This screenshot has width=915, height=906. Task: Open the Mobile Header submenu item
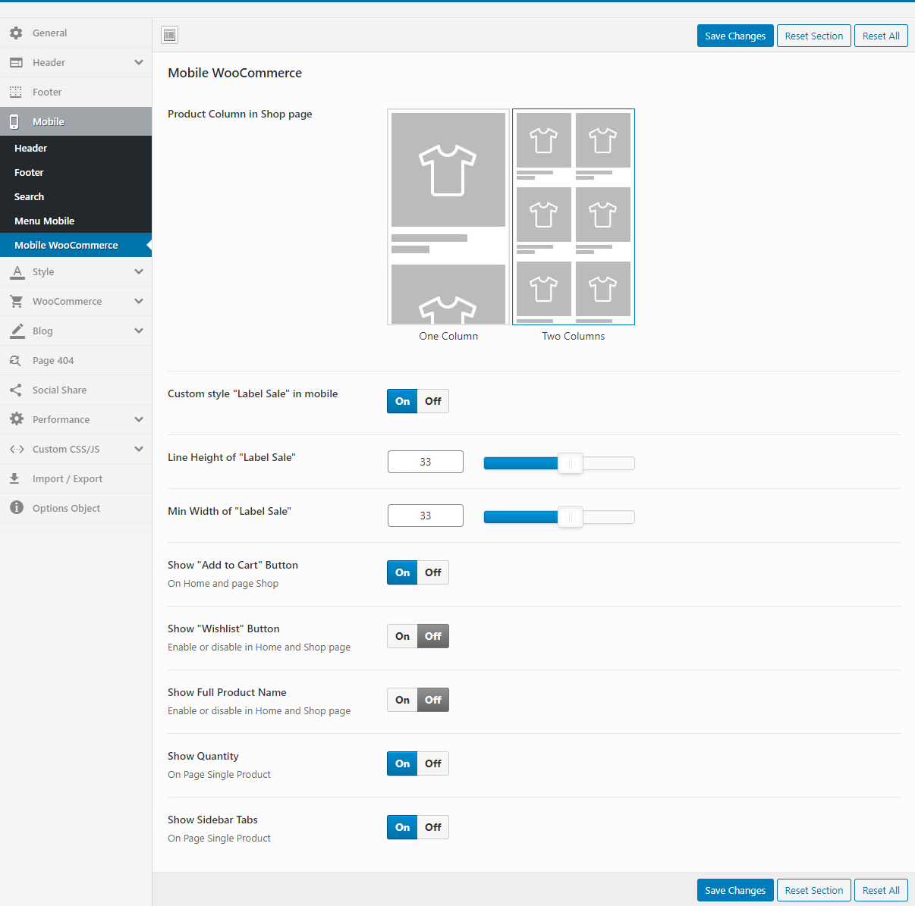pos(76,148)
